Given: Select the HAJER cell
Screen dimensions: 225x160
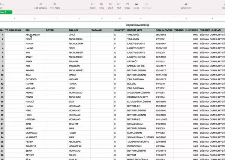Looking at the screenshot, I should coord(79,133).
